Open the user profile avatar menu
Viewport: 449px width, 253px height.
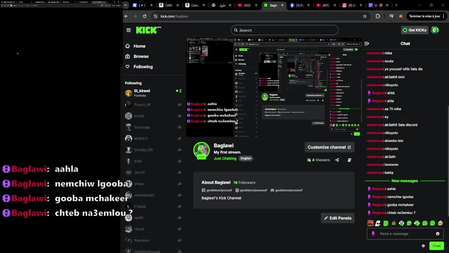[x=435, y=30]
